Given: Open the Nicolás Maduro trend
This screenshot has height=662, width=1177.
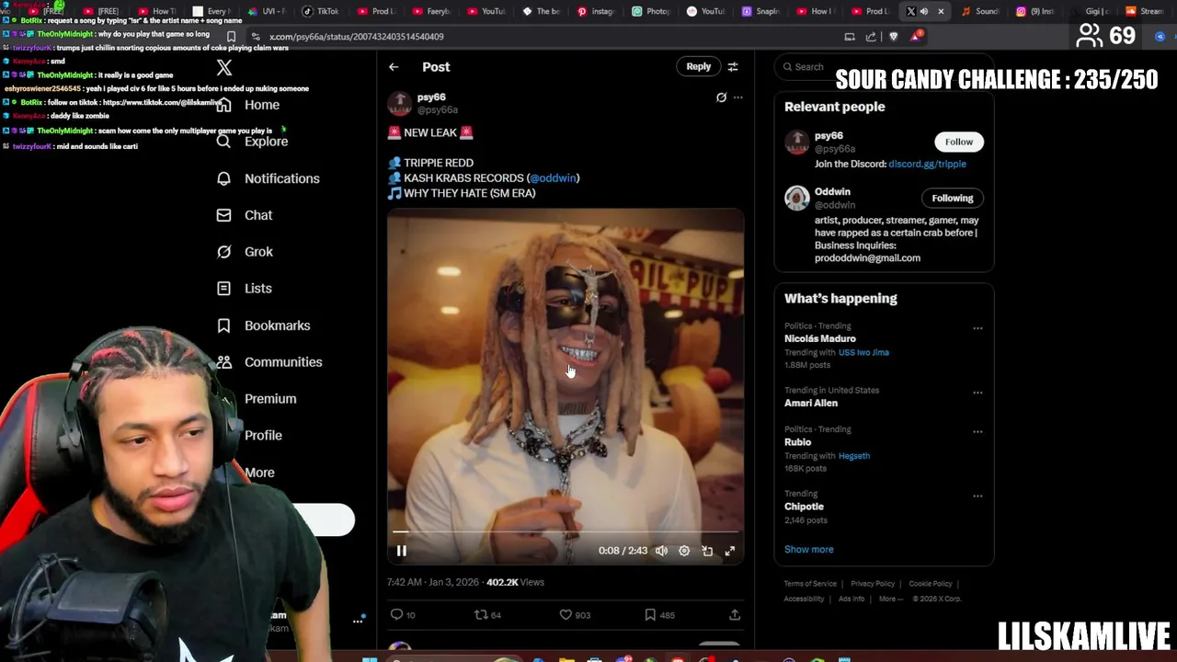Looking at the screenshot, I should pos(820,338).
